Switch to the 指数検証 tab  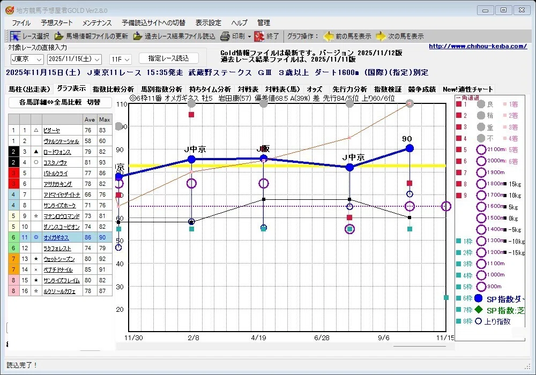point(388,89)
